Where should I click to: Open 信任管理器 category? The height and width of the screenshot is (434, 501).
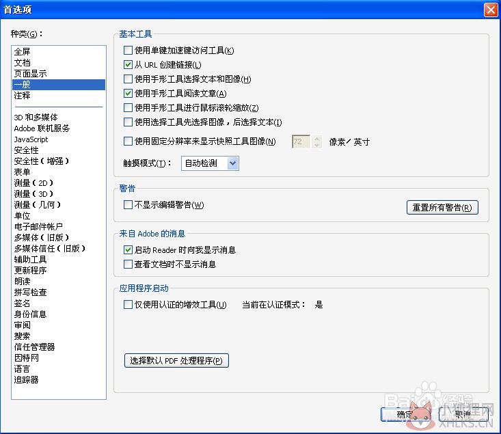59,347
